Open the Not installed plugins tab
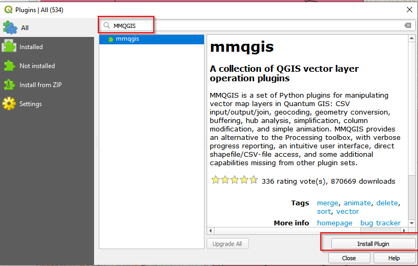 click(47, 66)
